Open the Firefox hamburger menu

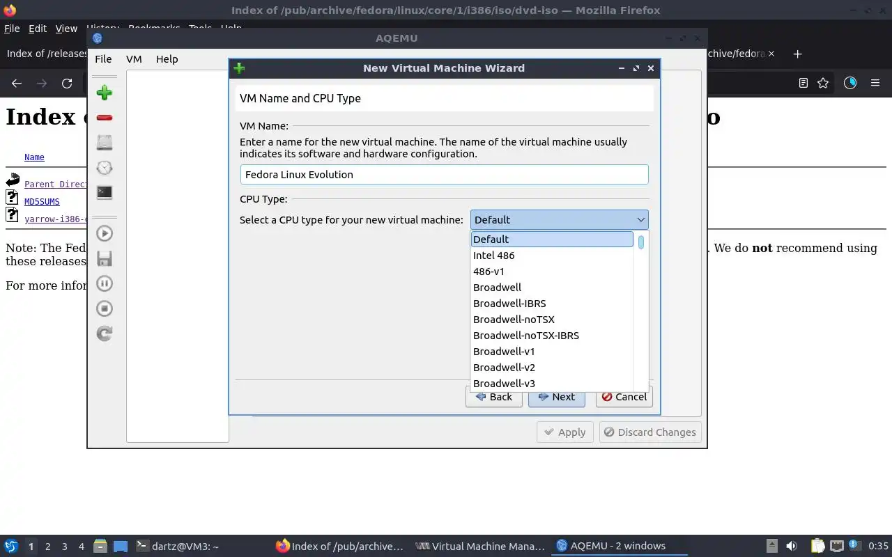[x=875, y=83]
